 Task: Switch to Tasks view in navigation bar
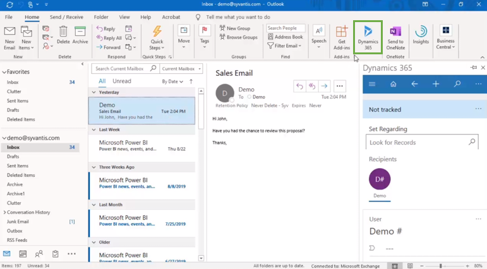coord(56,254)
